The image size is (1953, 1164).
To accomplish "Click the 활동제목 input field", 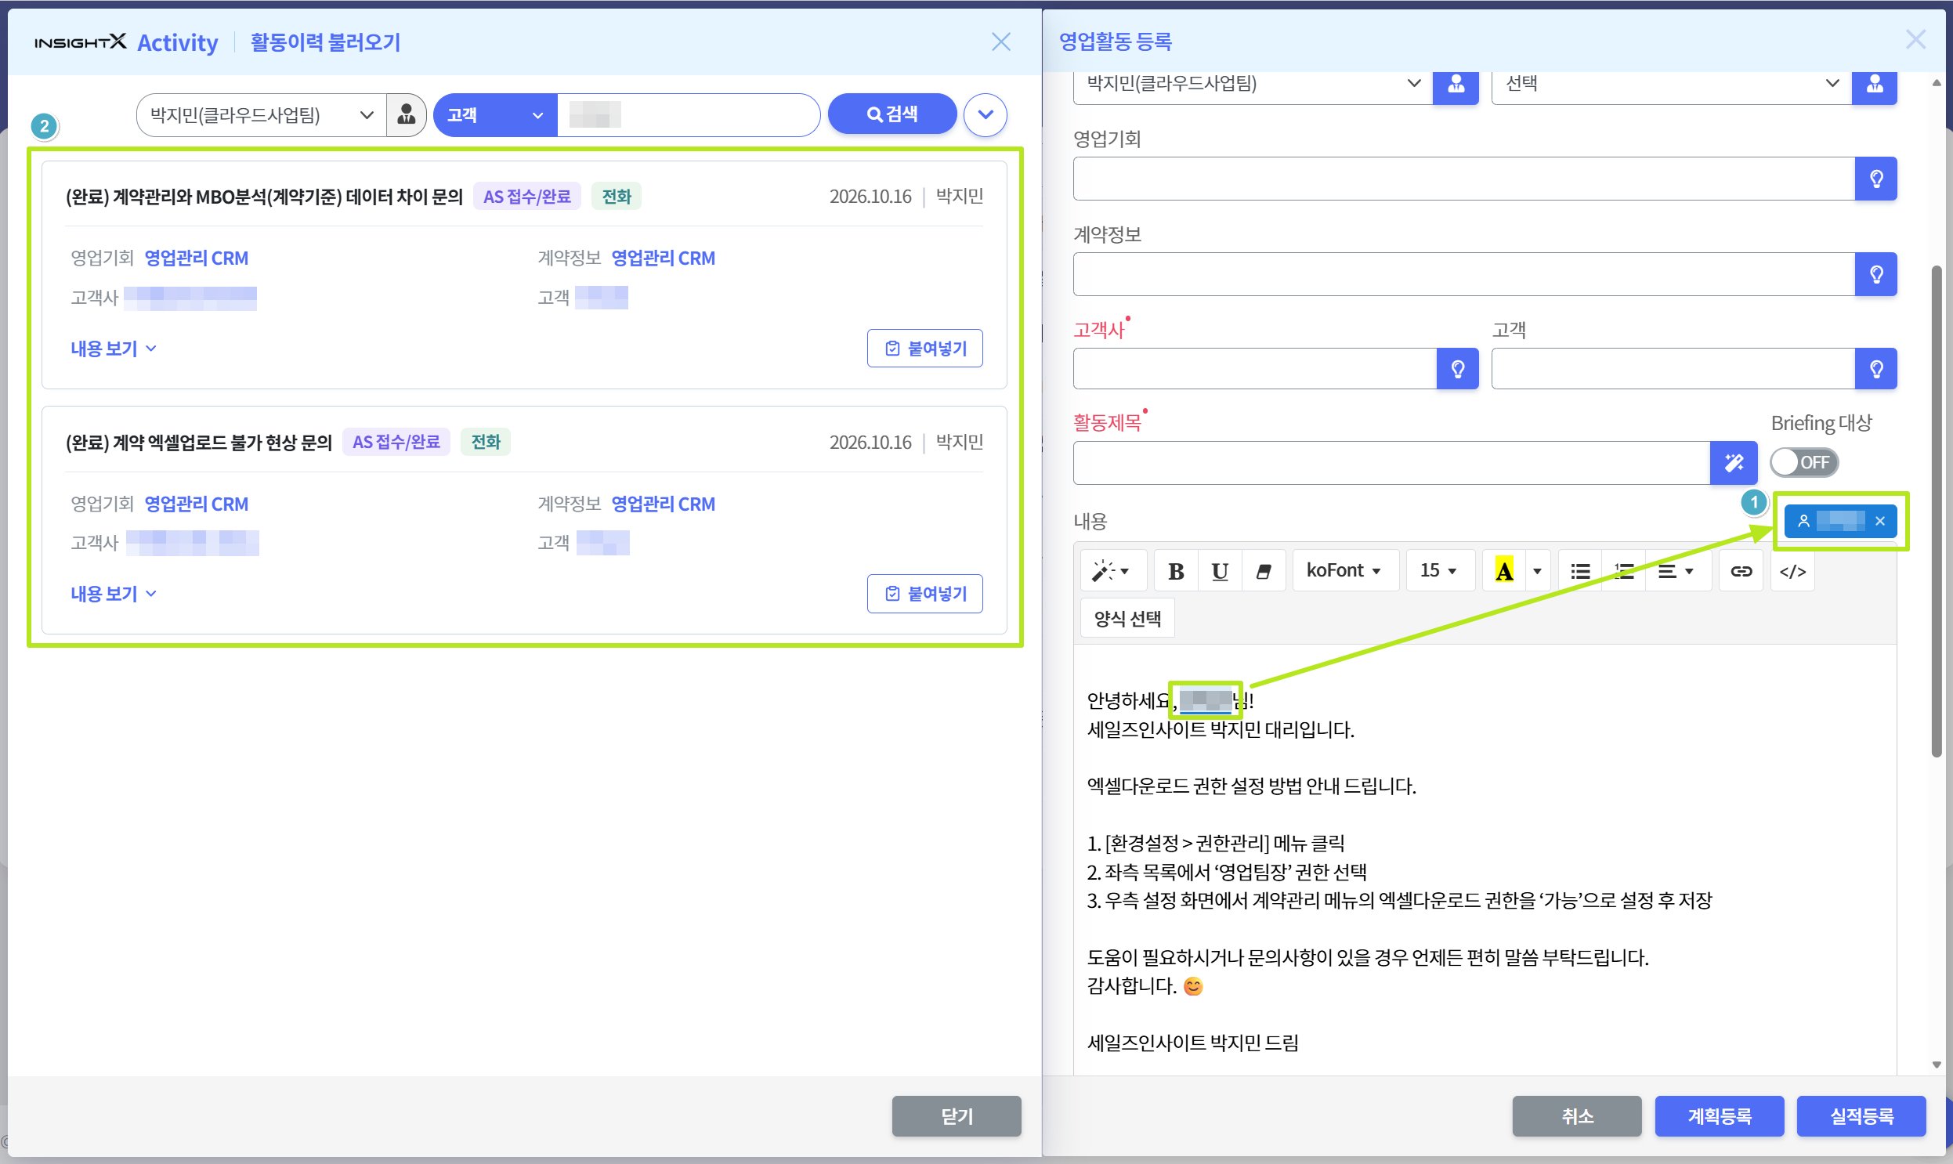I will [1391, 463].
